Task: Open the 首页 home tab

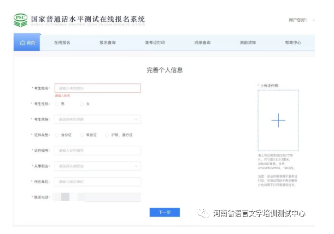Action: click(27, 43)
